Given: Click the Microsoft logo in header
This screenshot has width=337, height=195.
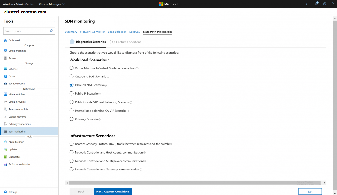Looking at the screenshot, I should click(x=168, y=4).
